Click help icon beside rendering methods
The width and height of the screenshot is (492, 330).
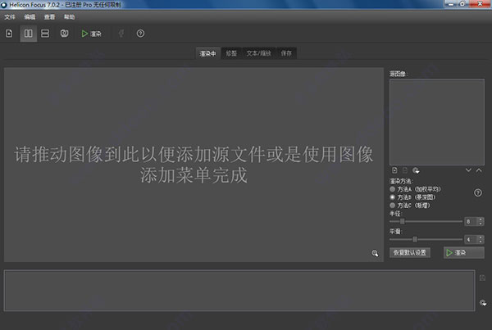click(x=478, y=193)
